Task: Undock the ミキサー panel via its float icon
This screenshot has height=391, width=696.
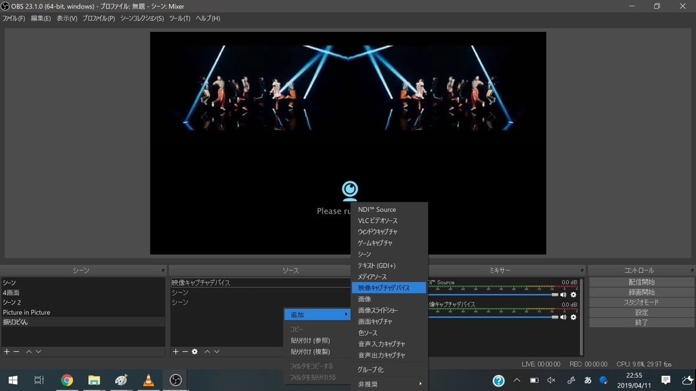Action: [582, 271]
